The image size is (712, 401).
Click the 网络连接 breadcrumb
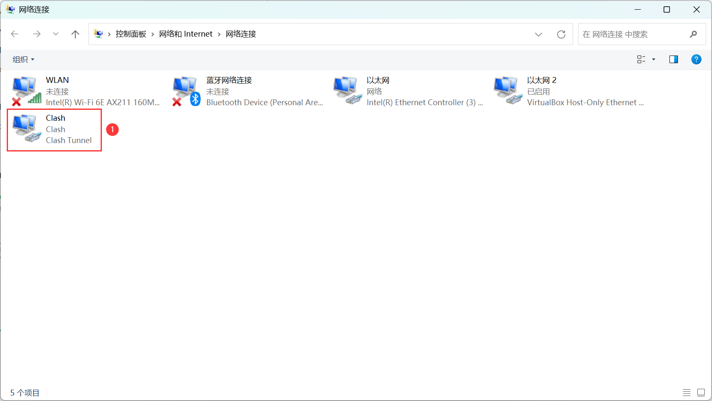coord(241,34)
